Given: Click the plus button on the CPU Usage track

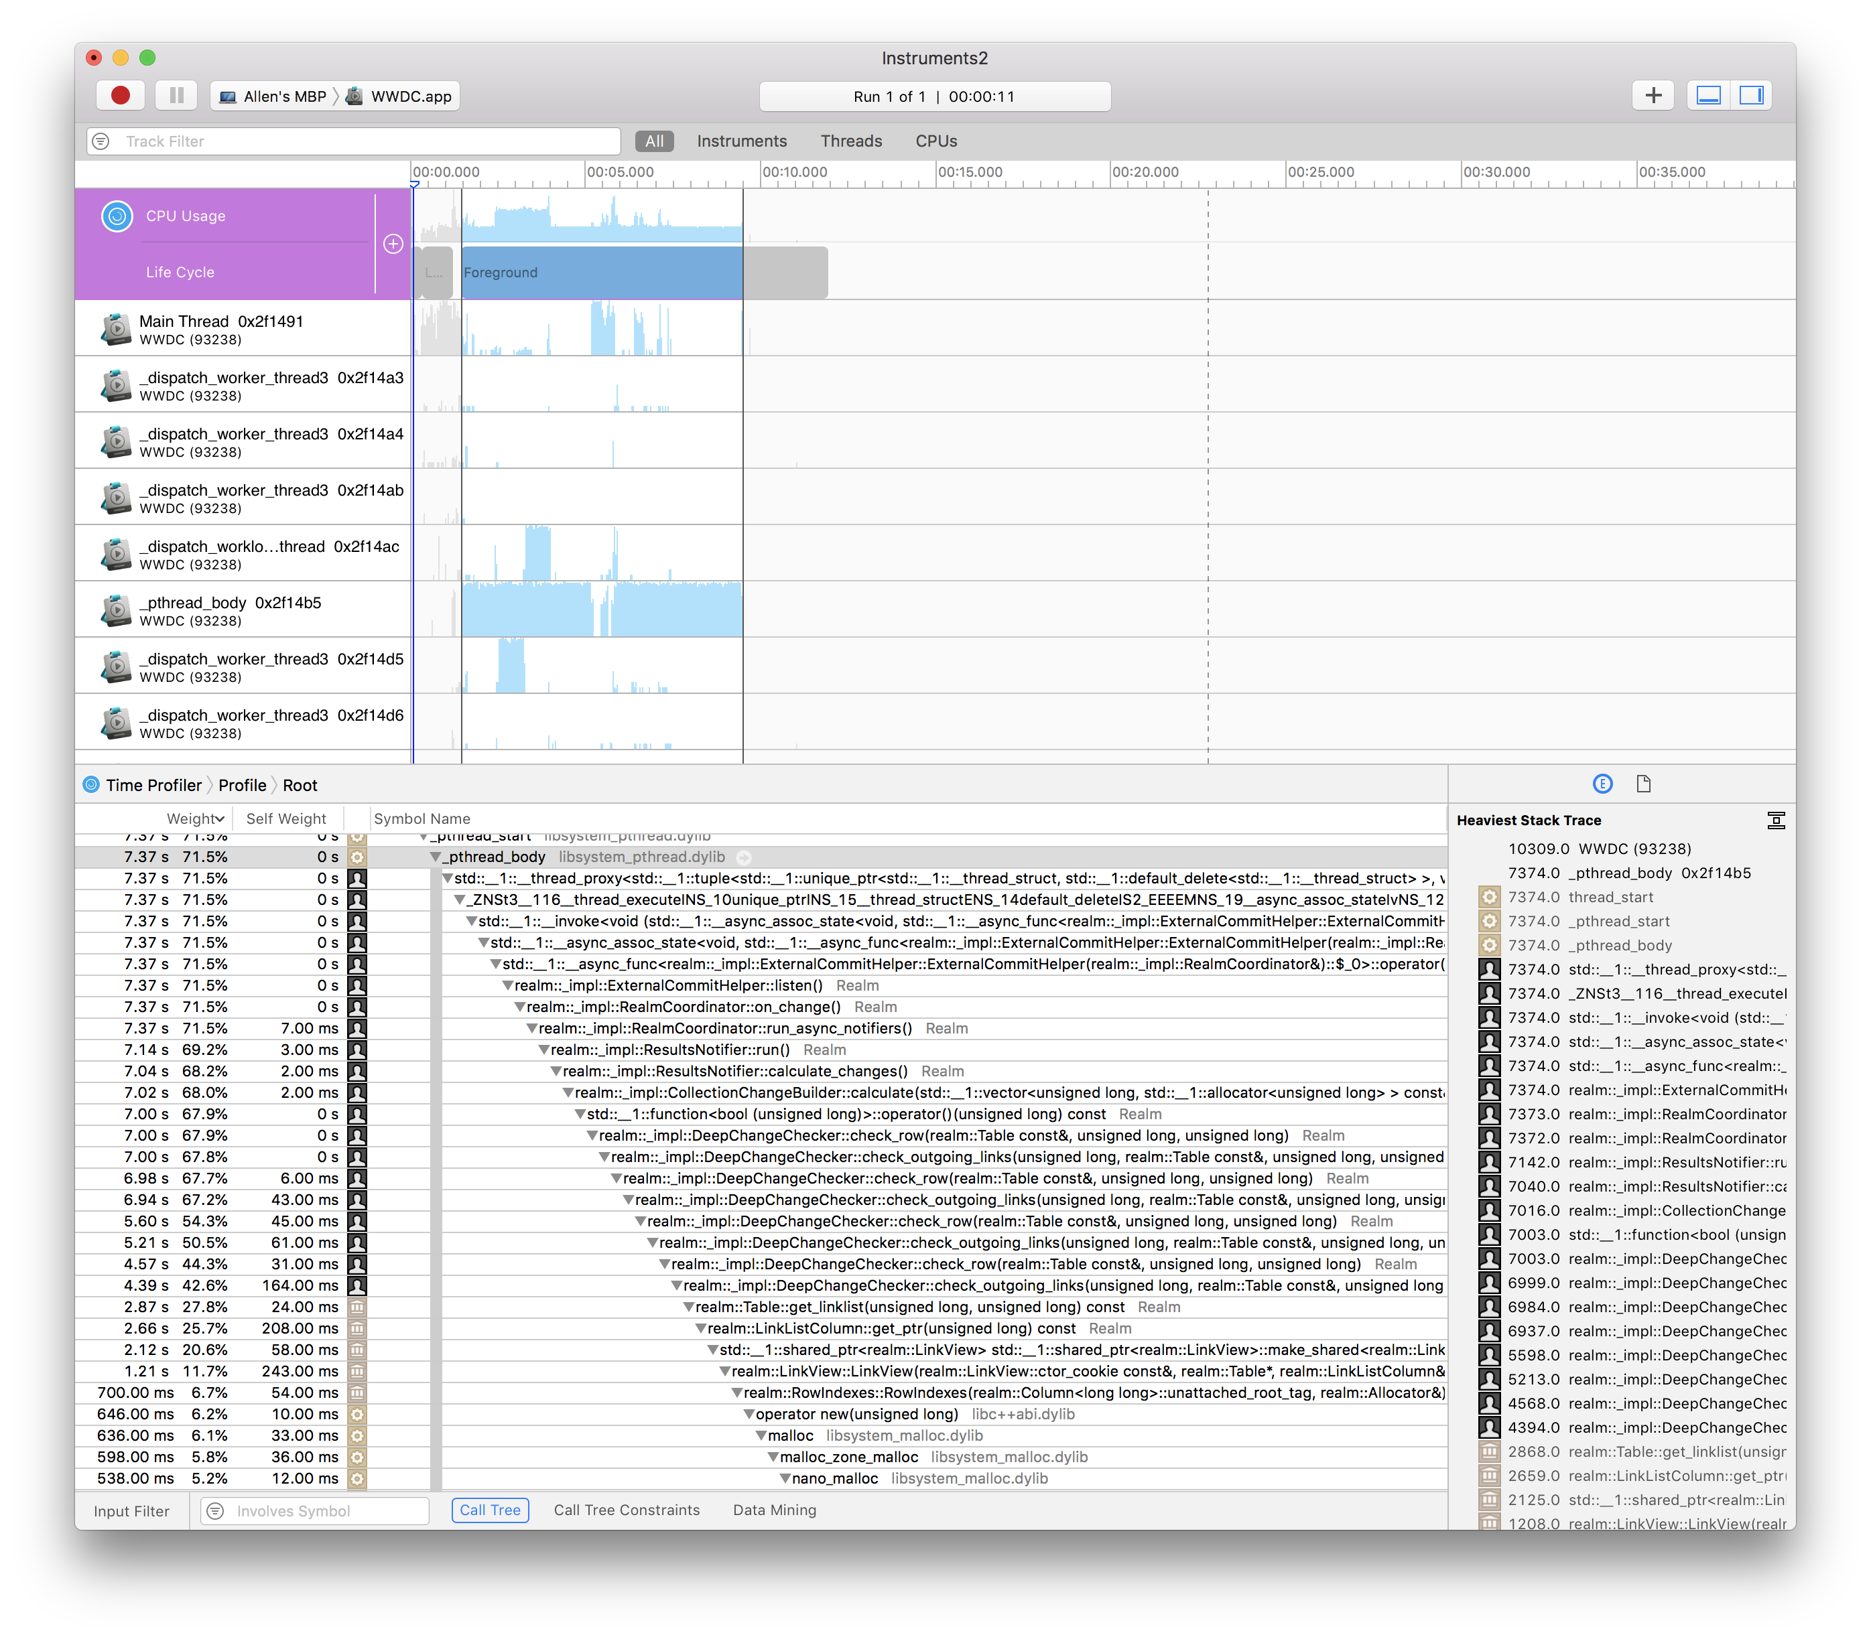Looking at the screenshot, I should coord(394,244).
